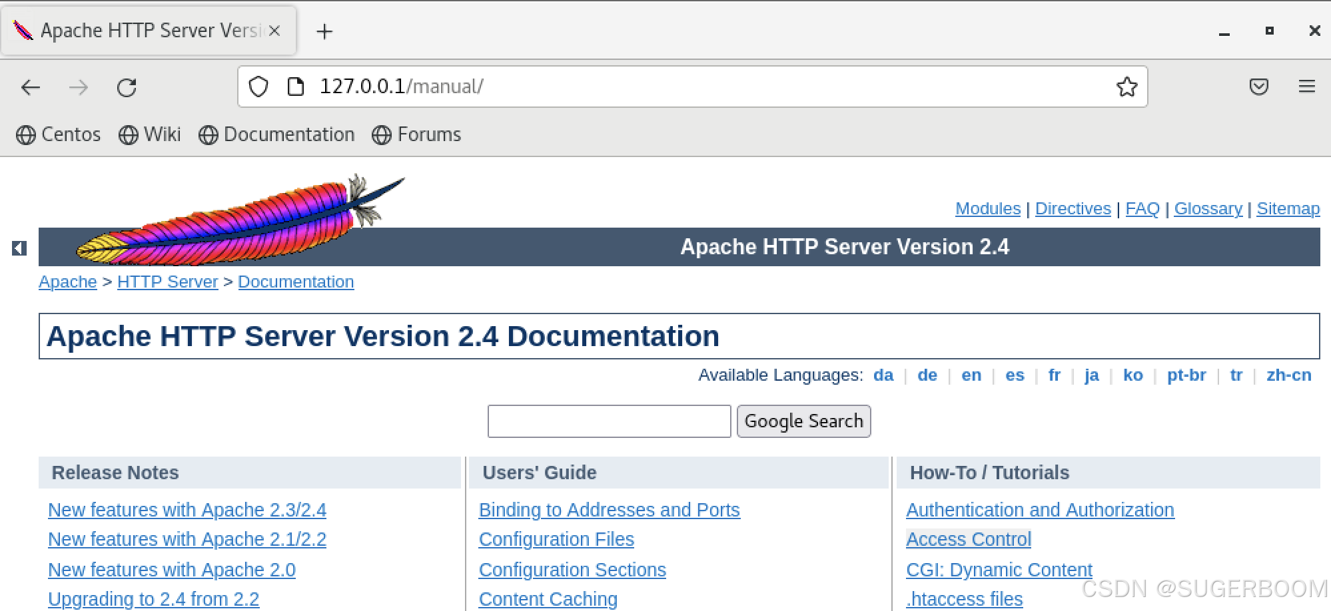This screenshot has height=611, width=1331.
Task: Click the search text field
Action: point(610,421)
